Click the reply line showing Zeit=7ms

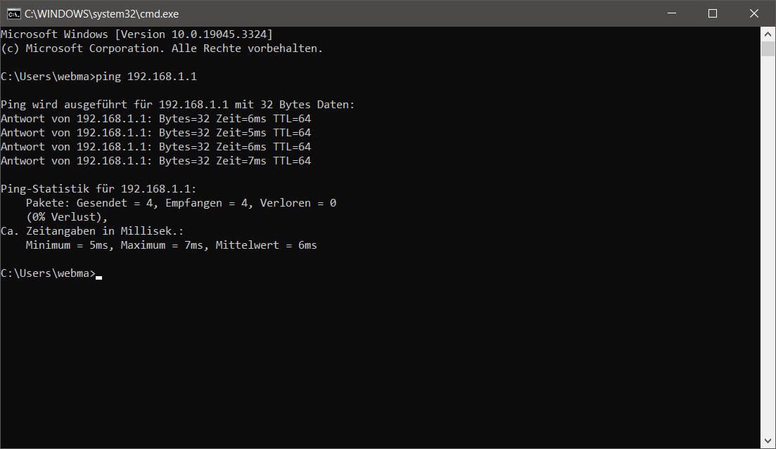pyautogui.click(x=155, y=161)
